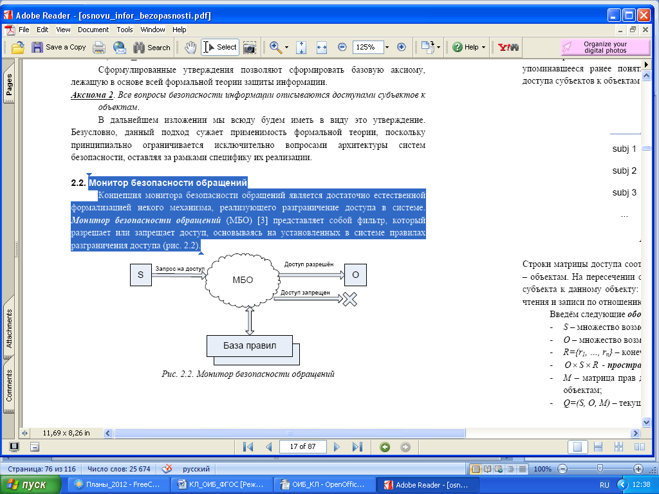Click down arrow of vertical scrollbar
This screenshot has height=494, width=659.
pyautogui.click(x=646, y=423)
